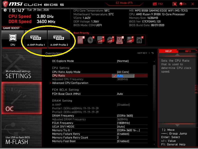
Task: Switch to EZ Mode (F7)
Action: click(x=124, y=3)
